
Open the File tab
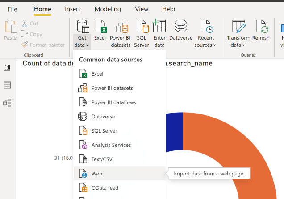(13, 9)
